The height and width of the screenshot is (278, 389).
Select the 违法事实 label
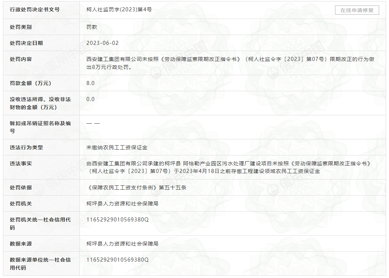(21, 163)
